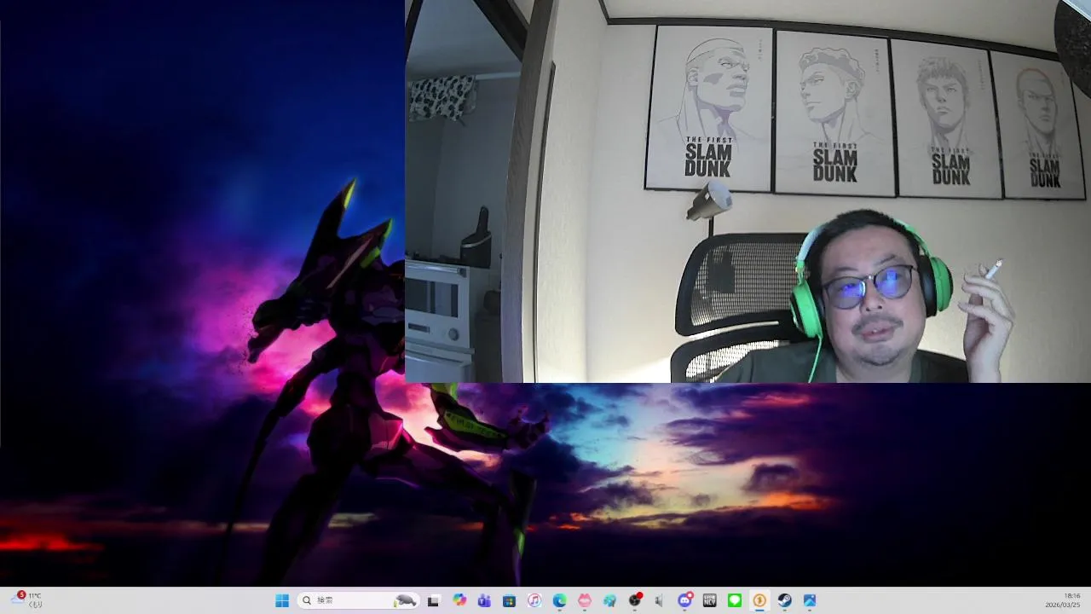Open Task View from taskbar
Viewport: 1091px width, 614px height.
(x=433, y=600)
